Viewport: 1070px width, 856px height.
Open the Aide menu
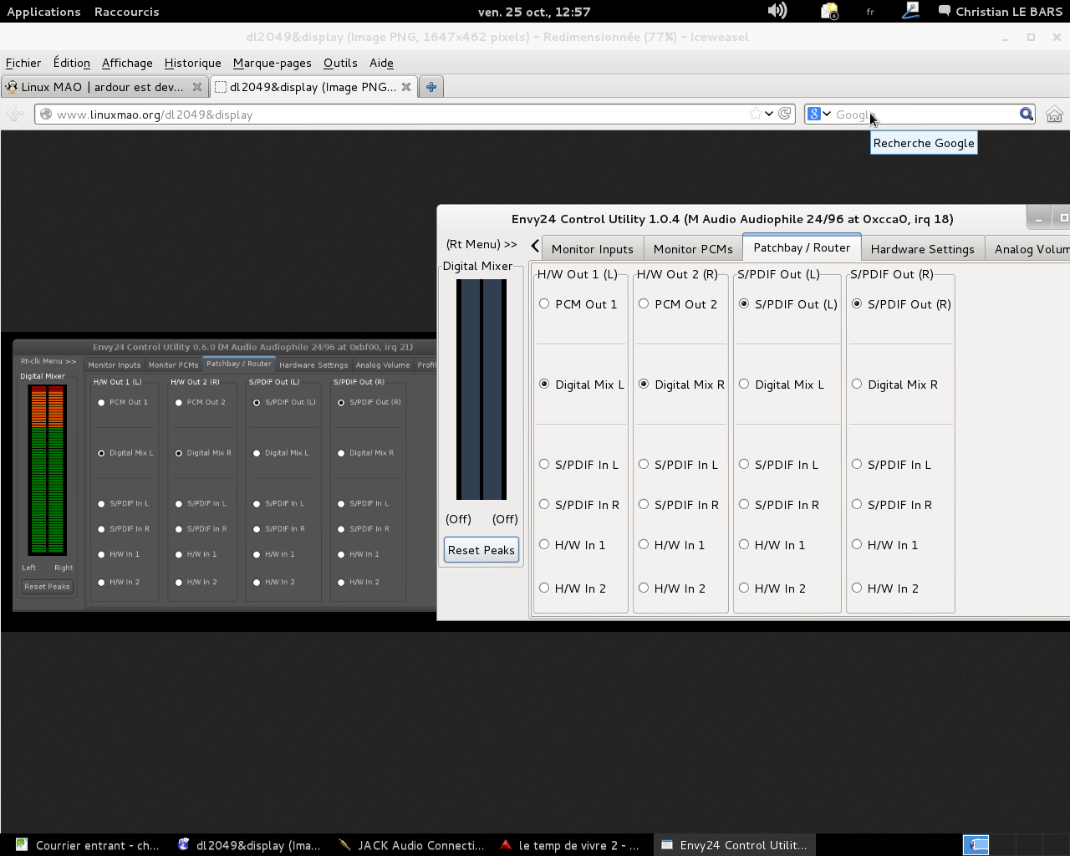(x=381, y=63)
